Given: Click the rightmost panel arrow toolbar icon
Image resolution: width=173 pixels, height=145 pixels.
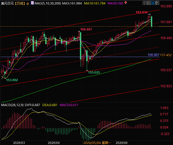Looking at the screenshot, I should [157, 3].
